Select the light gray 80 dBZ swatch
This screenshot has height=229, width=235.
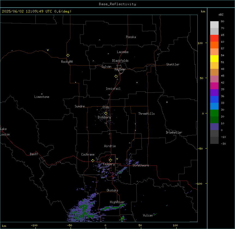[214, 24]
